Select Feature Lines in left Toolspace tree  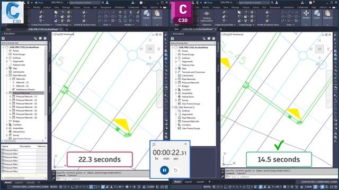coord(19,65)
